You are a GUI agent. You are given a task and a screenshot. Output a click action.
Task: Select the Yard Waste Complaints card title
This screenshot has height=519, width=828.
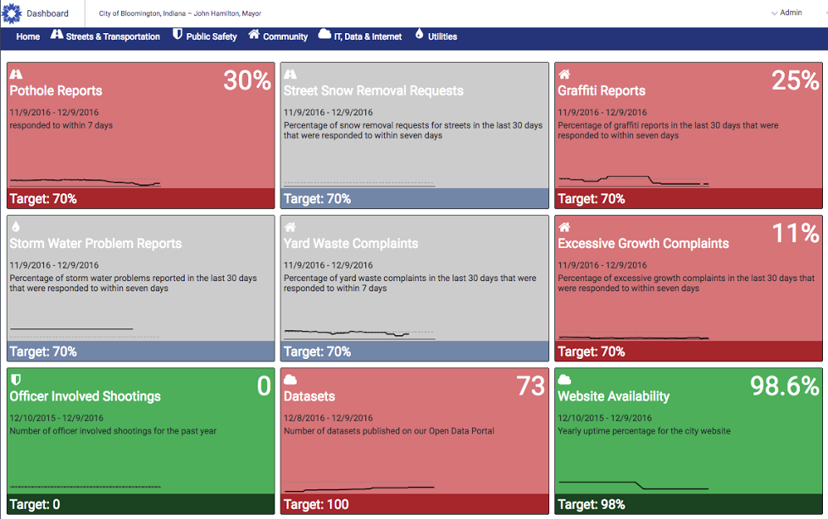click(351, 243)
